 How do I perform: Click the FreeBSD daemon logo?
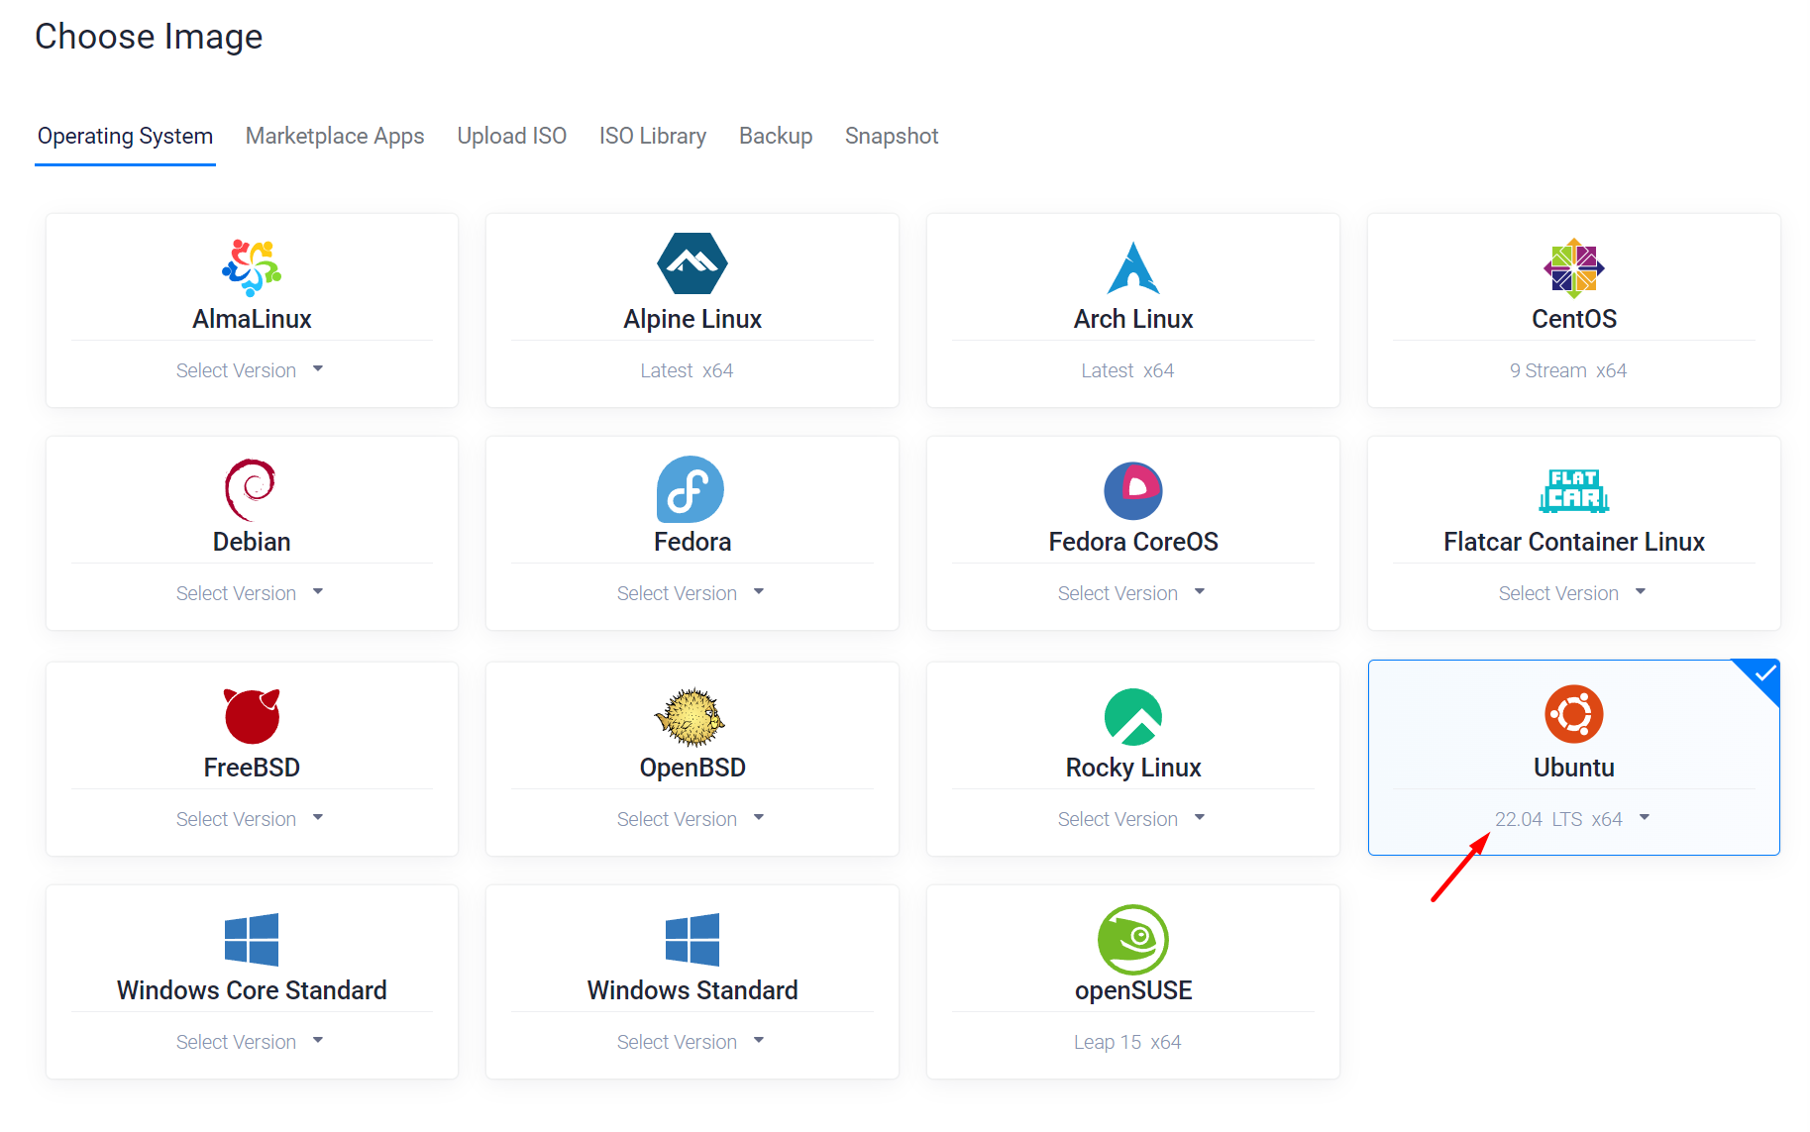(252, 715)
